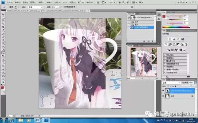Toggle the sample all layers checkbox
The image size is (198, 123).
[62, 7]
